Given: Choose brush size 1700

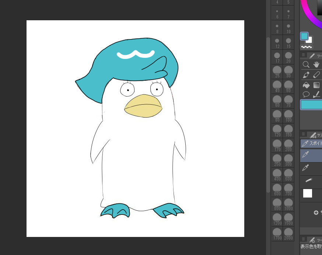Looking at the screenshot, I should tap(277, 234).
